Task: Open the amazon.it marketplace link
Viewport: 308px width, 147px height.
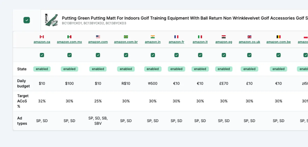Action: [x=200, y=42]
